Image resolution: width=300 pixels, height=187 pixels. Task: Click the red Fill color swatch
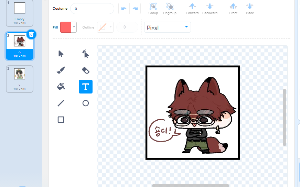click(x=66, y=27)
